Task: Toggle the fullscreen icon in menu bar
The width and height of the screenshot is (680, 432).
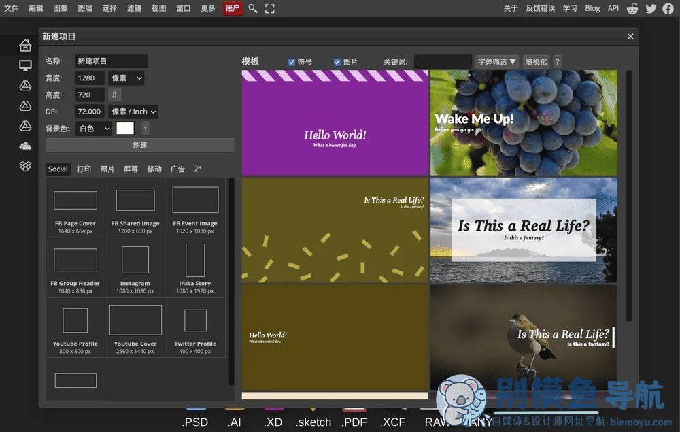Action: [270, 9]
